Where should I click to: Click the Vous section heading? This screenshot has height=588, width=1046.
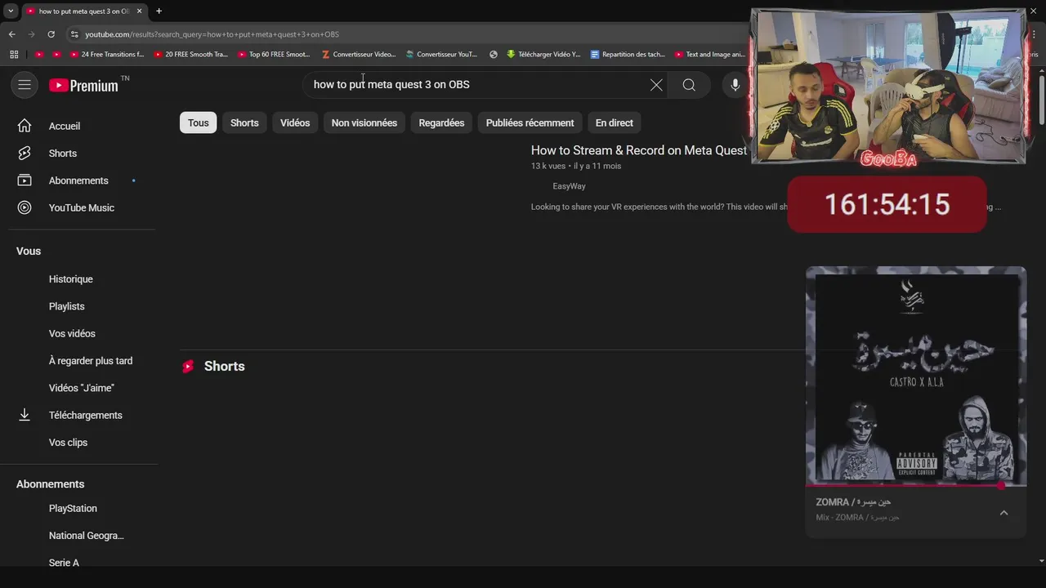tap(29, 252)
